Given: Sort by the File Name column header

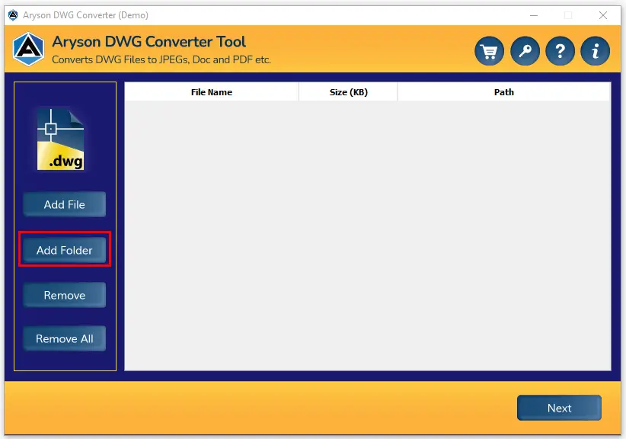Looking at the screenshot, I should [x=212, y=92].
